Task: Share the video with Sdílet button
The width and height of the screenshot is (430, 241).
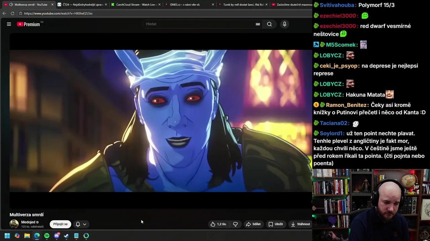Action: 253,224
